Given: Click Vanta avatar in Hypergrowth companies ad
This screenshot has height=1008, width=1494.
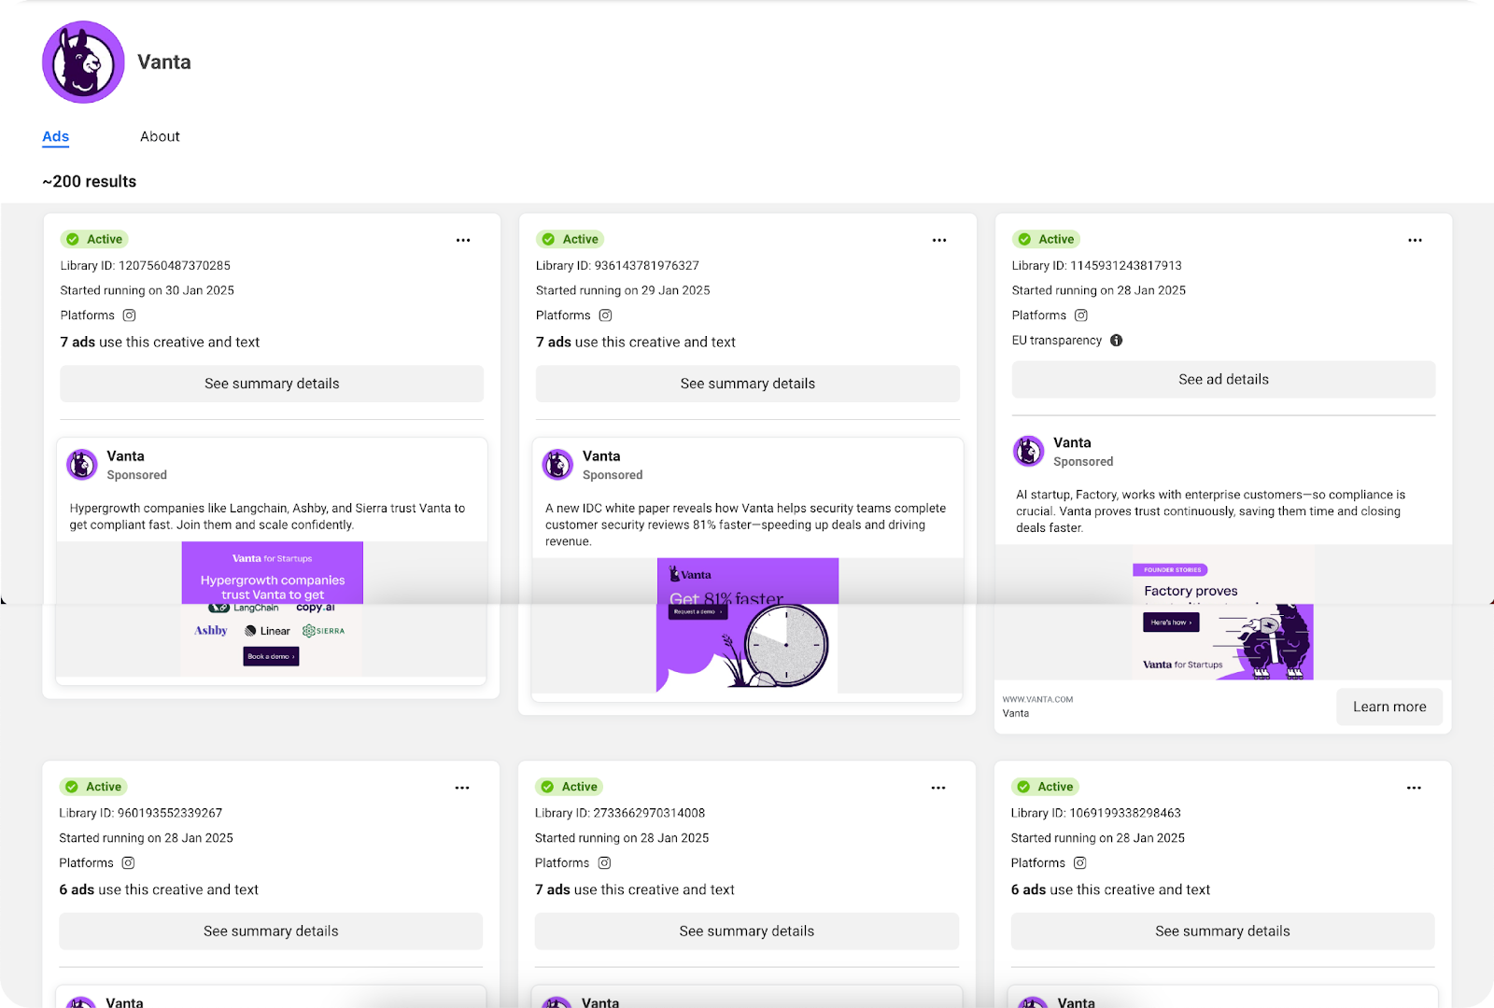Looking at the screenshot, I should 82,465.
